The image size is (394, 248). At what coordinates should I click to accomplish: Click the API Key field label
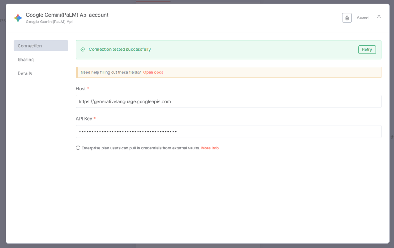coord(84,119)
